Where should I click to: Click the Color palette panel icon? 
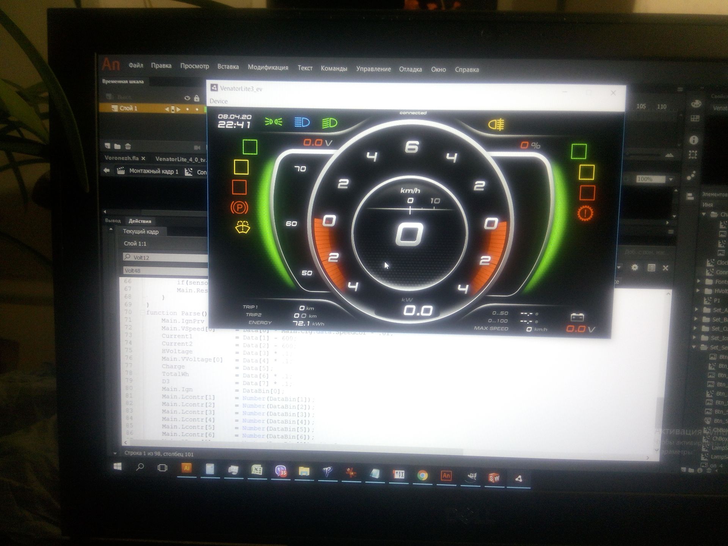pos(696,104)
